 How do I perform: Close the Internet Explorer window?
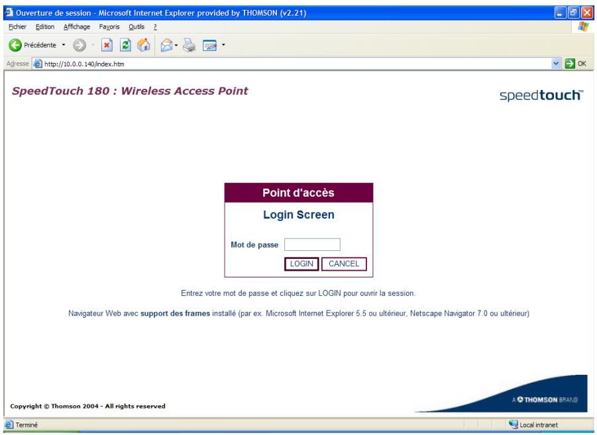pos(587,13)
